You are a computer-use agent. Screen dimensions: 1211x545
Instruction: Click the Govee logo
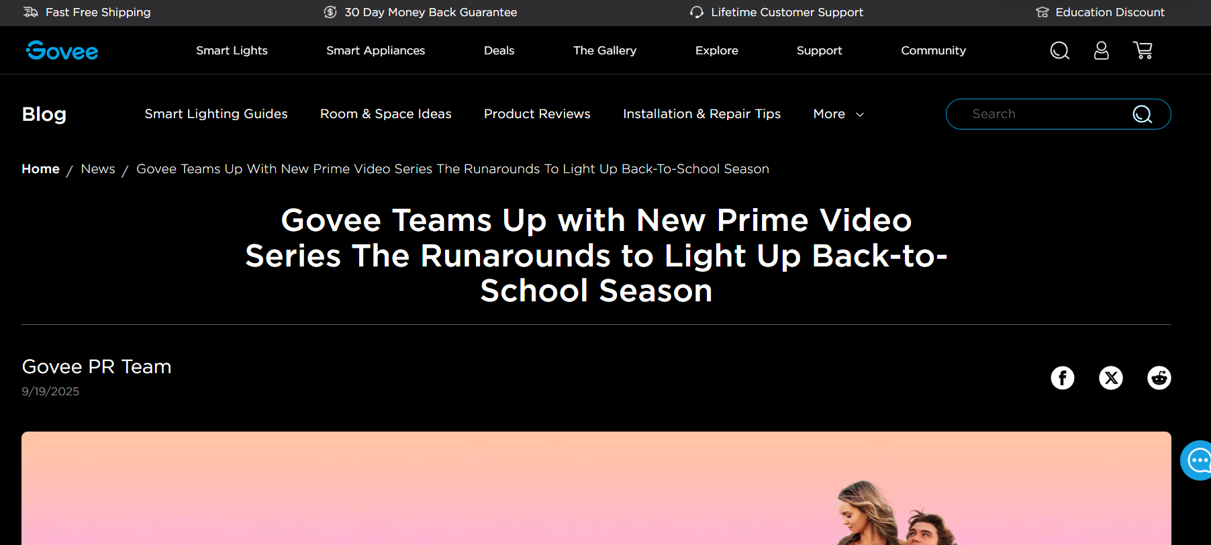point(62,50)
